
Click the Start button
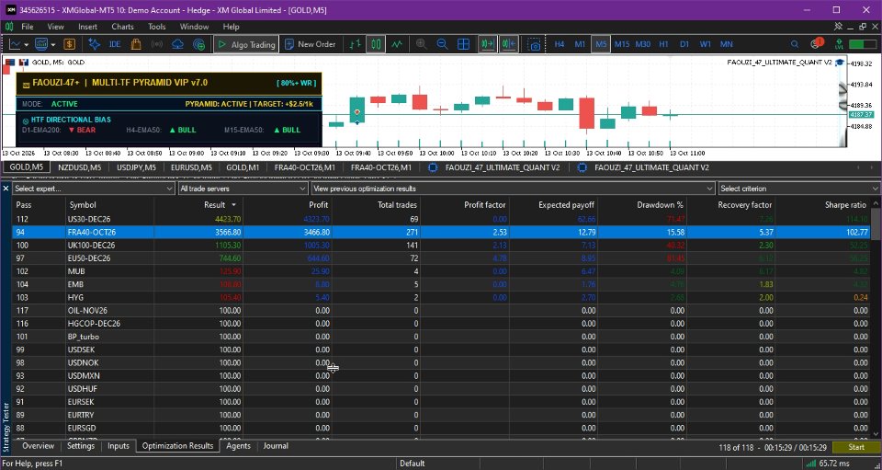[x=856, y=448]
